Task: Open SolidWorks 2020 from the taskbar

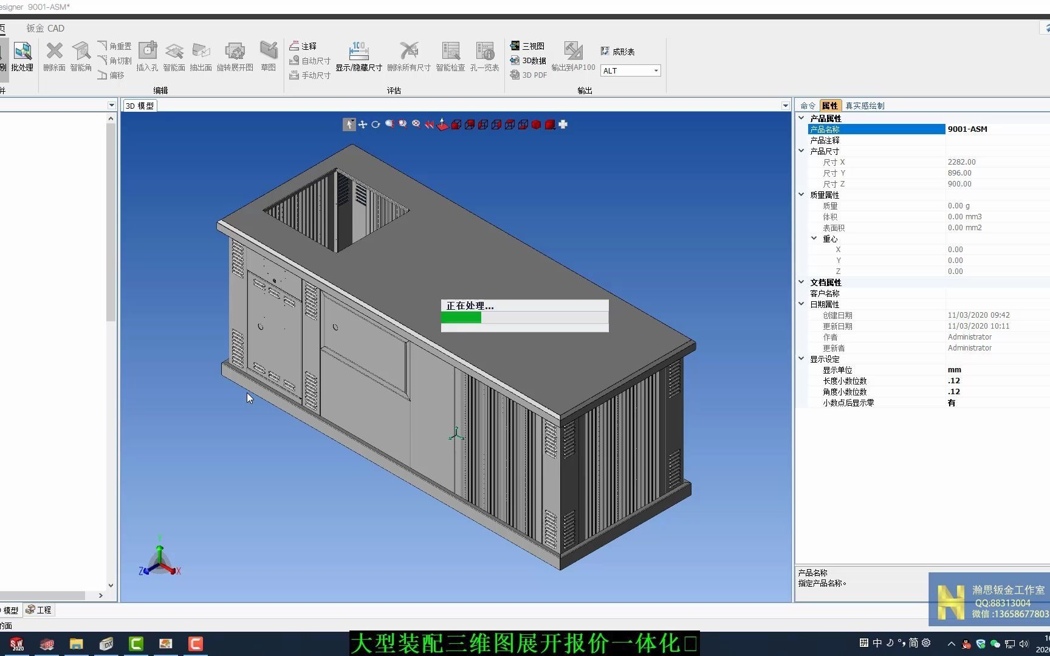Action: 17,644
